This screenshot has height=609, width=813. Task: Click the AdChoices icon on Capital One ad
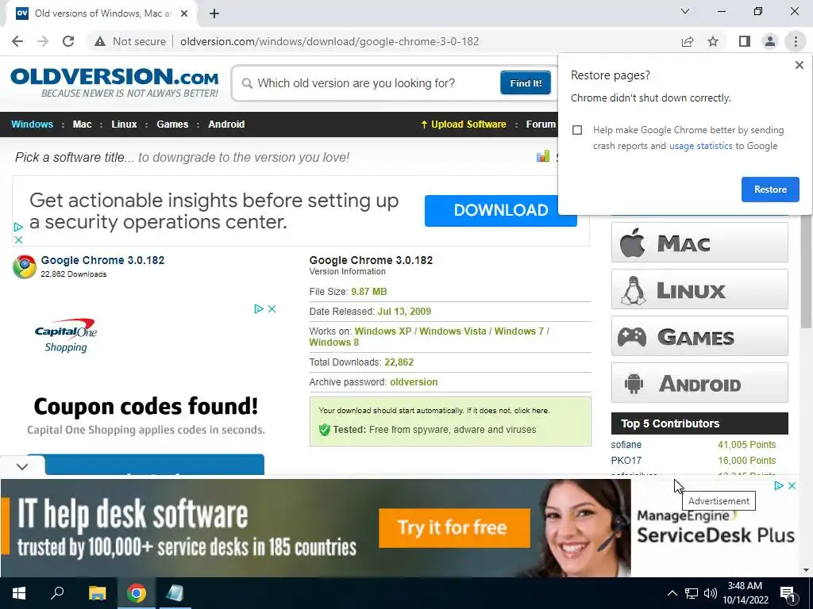(x=259, y=309)
